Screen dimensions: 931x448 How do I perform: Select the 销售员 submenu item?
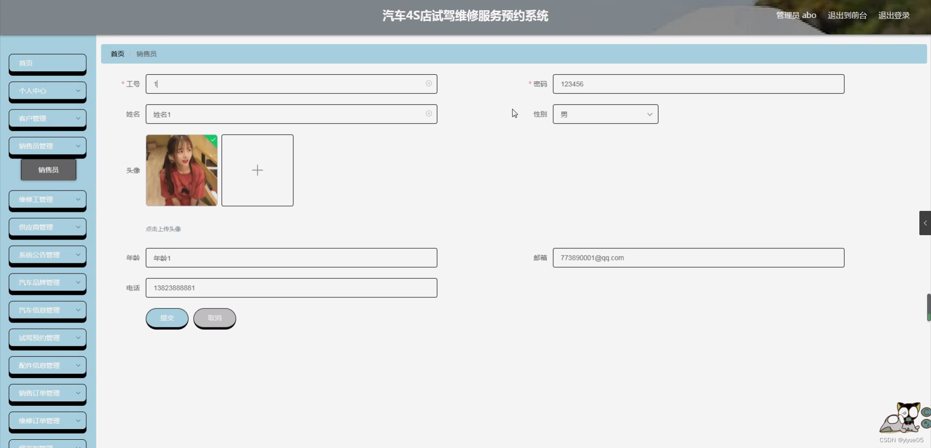48,170
